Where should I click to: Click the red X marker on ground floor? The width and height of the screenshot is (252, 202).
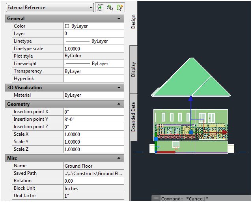click(176, 149)
